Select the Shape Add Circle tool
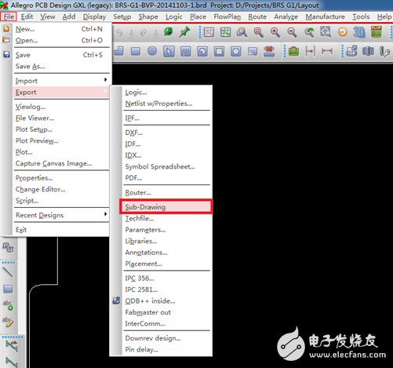The height and width of the screenshot is (368, 393). coord(152,51)
